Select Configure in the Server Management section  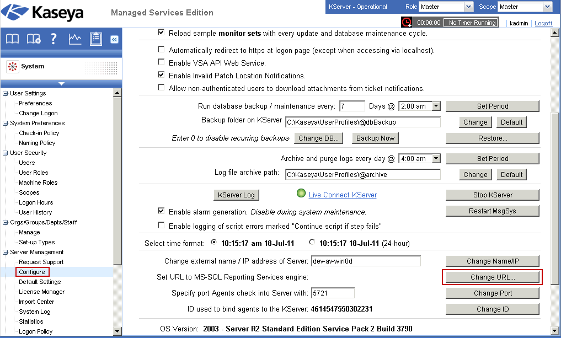click(x=32, y=272)
